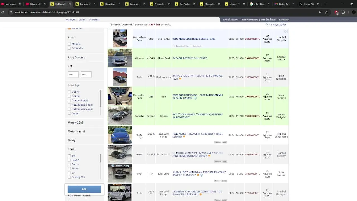Check the Coupe body type checkbox

point(69,96)
